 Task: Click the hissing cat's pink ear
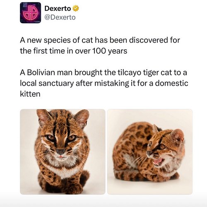tap(178, 136)
